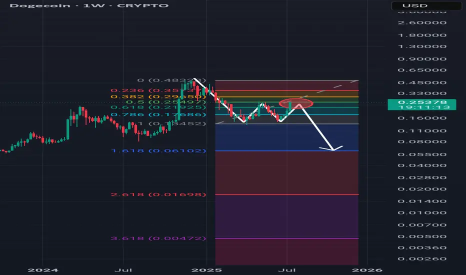This screenshot has width=466, height=275.
Task: Click the 0.00360 price scale value
Action: click(x=422, y=248)
